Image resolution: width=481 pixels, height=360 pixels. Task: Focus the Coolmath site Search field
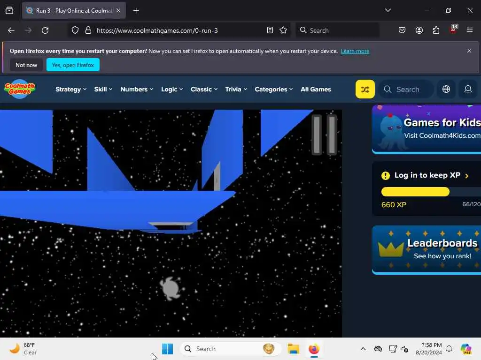[406, 90]
